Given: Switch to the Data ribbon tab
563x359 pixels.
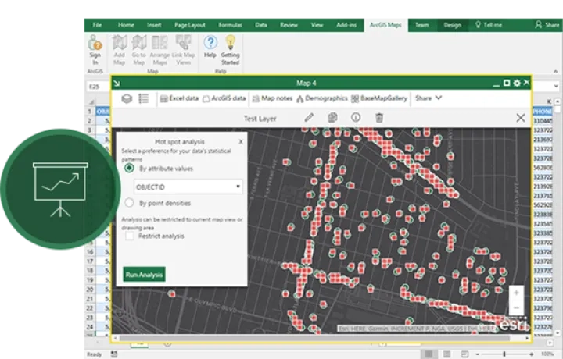Looking at the screenshot, I should pyautogui.click(x=261, y=25).
